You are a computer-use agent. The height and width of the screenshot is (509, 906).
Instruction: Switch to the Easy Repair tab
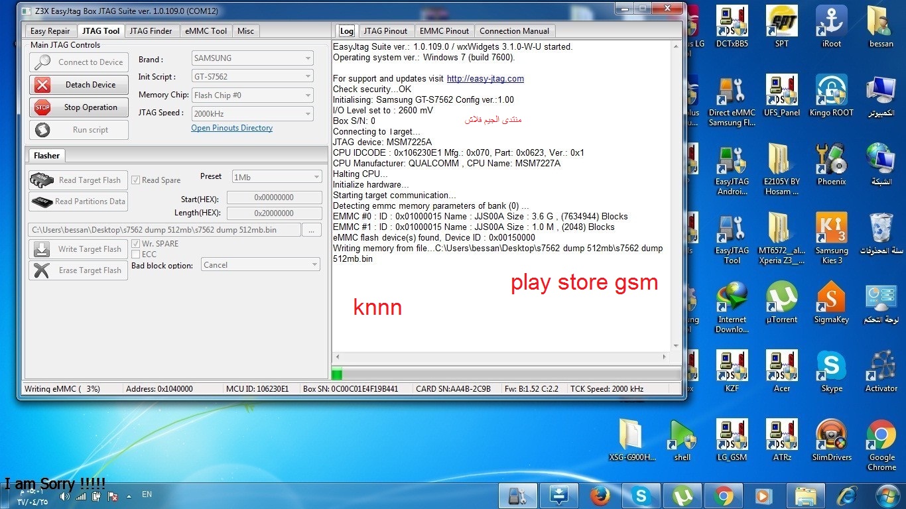[x=50, y=31]
